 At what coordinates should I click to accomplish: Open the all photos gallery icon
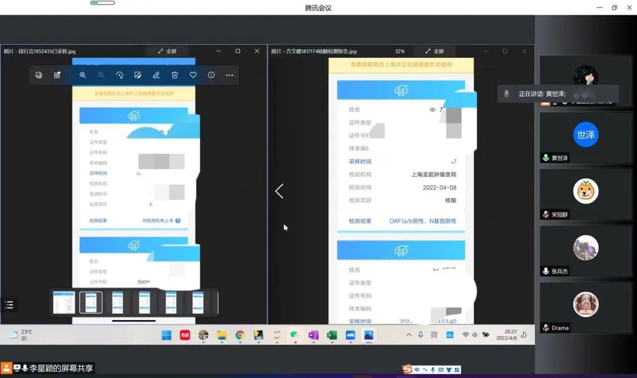(x=38, y=75)
